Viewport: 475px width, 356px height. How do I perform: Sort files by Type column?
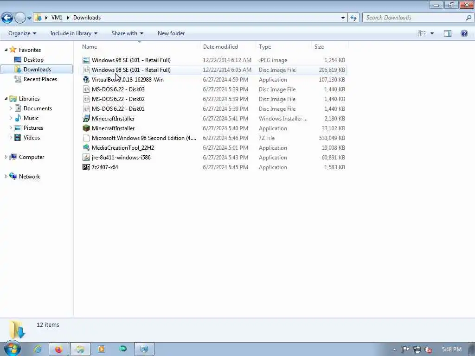pos(265,47)
